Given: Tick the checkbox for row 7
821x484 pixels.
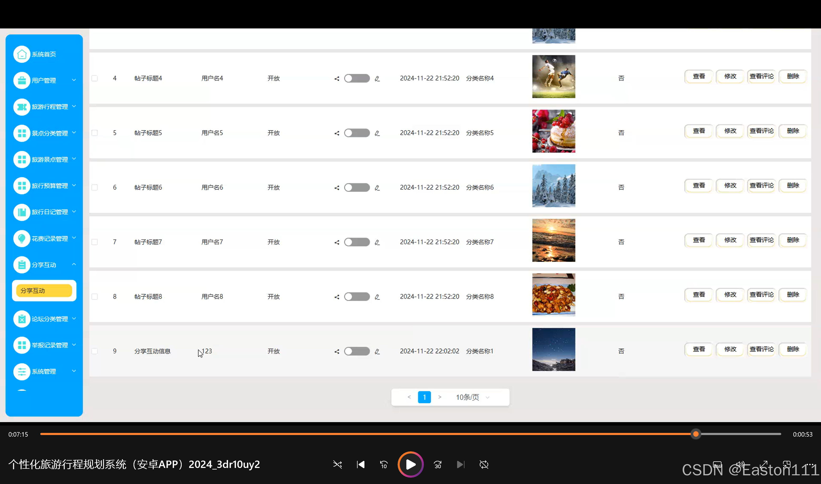Looking at the screenshot, I should (x=95, y=242).
